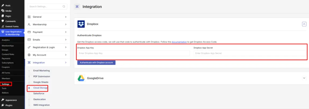The height and width of the screenshot is (109, 309).
Task: Click the Pages icon in admin sidebar
Action: 3,16
